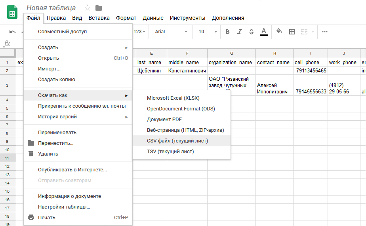Open Настройки таблицы...

point(78,207)
